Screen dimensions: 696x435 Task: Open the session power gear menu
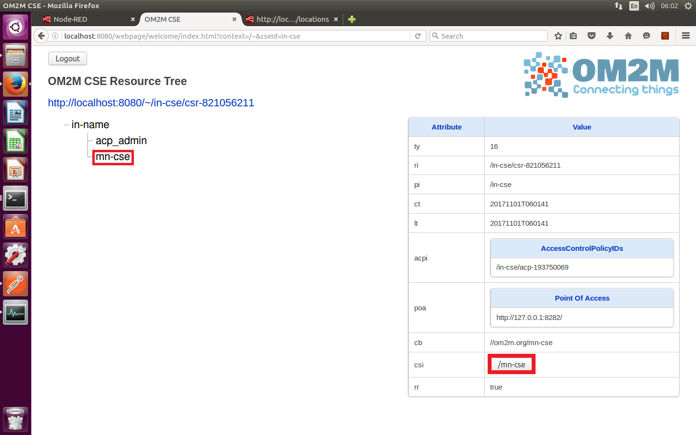click(x=688, y=6)
